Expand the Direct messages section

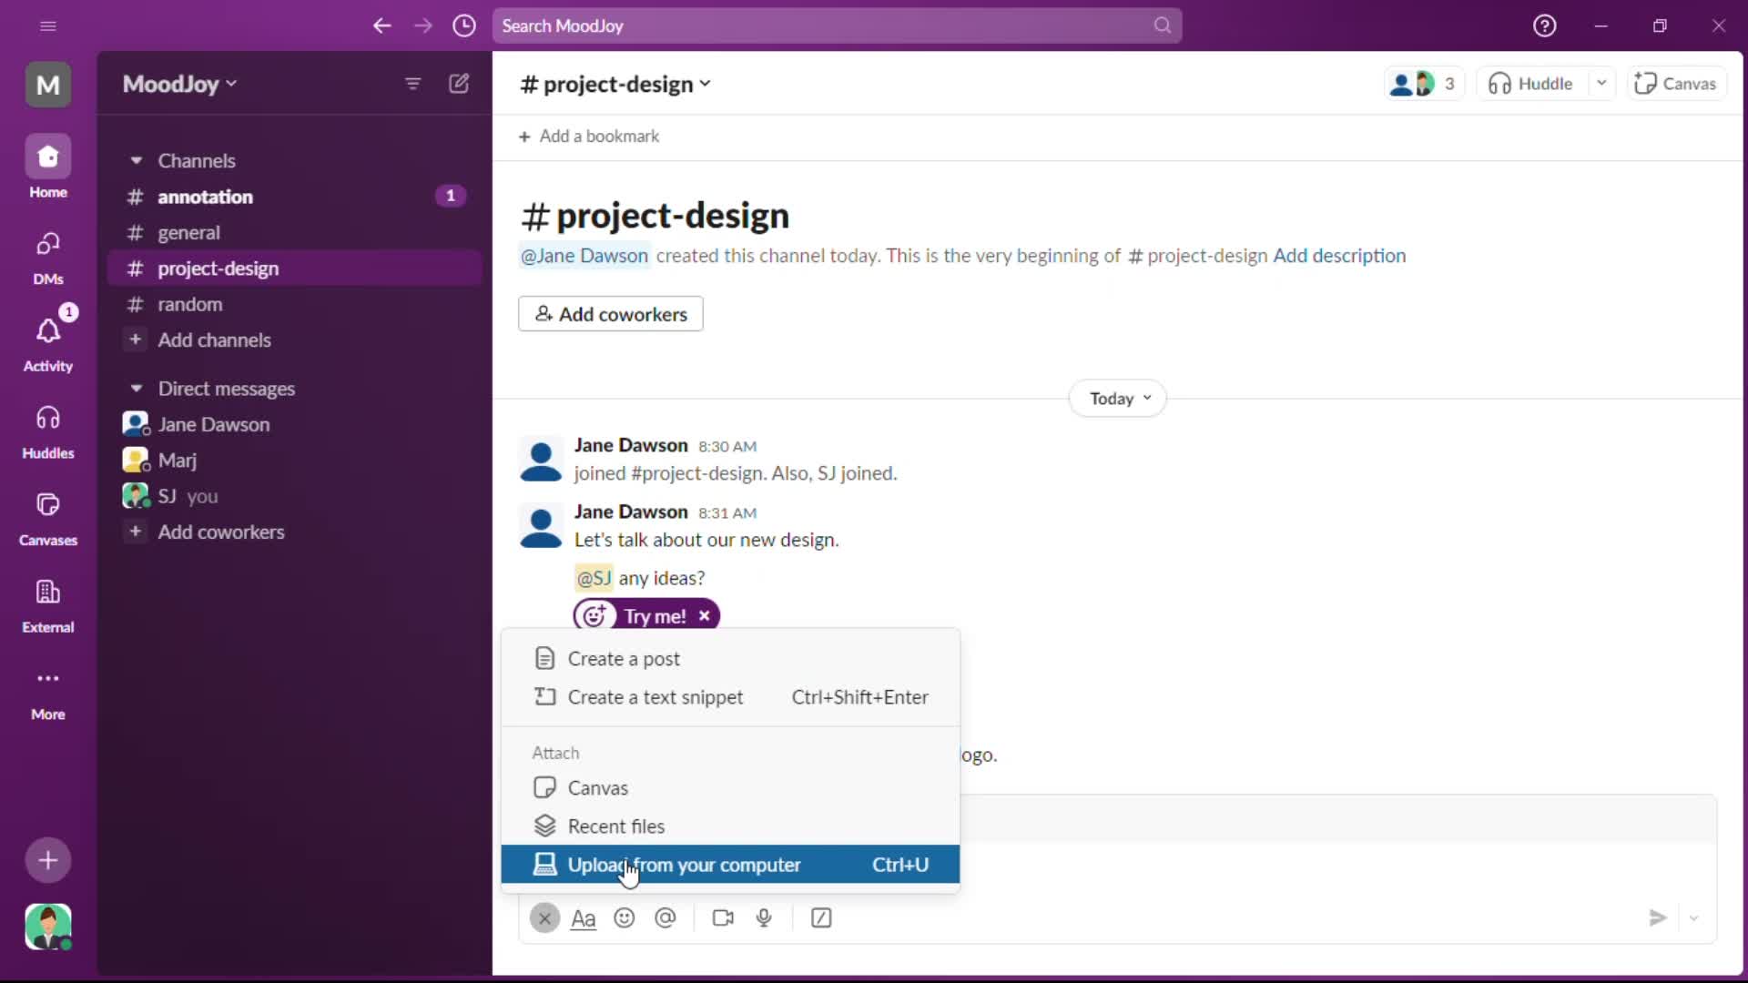pos(136,388)
